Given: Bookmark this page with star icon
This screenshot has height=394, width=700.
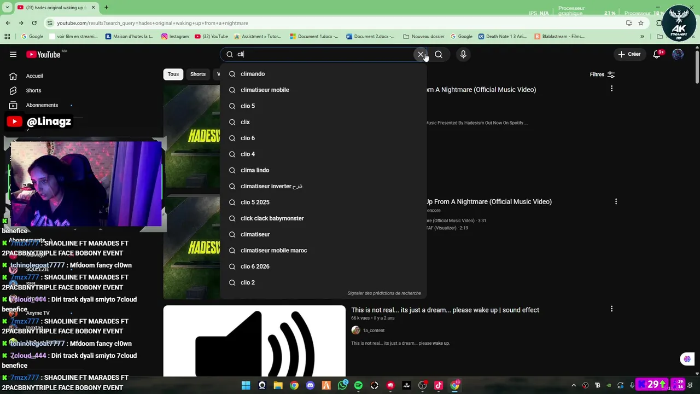Looking at the screenshot, I should [x=641, y=23].
